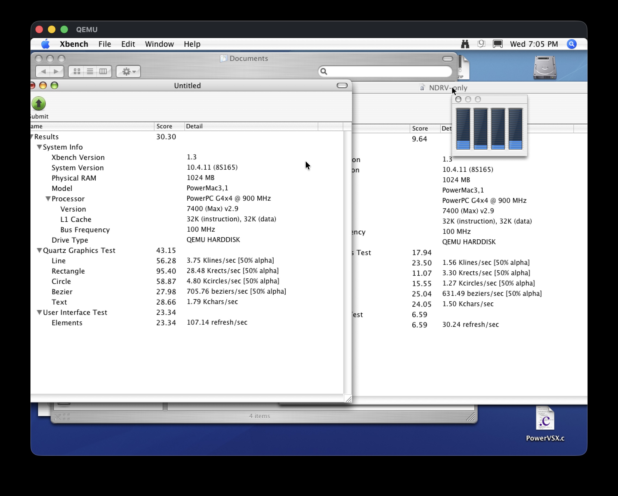The height and width of the screenshot is (496, 618).
Task: Select the Physical RAM row
Action: pos(187,178)
